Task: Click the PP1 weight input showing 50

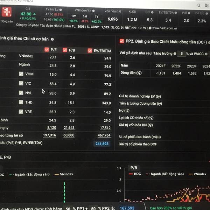Action: click(68, 208)
